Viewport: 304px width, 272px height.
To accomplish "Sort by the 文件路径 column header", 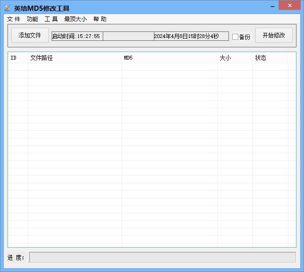I will [x=75, y=58].
